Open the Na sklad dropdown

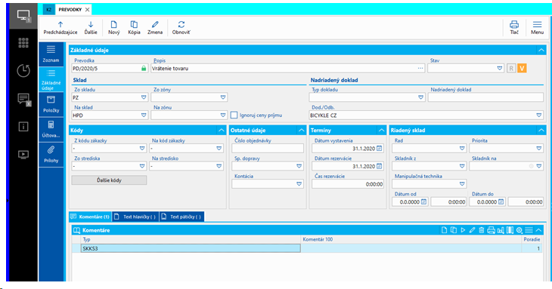tap(144, 115)
